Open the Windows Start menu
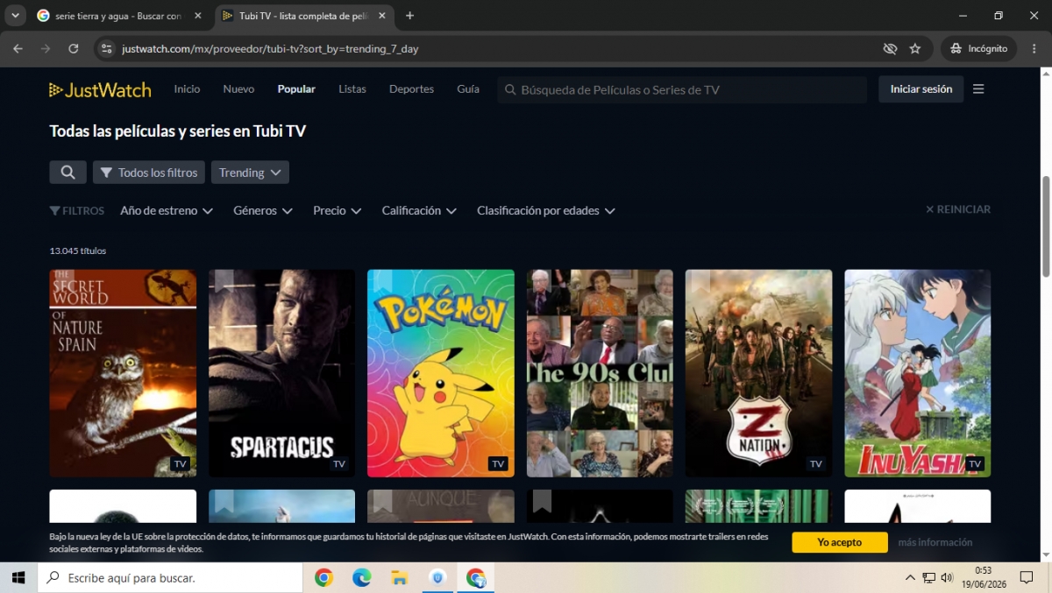 18,578
